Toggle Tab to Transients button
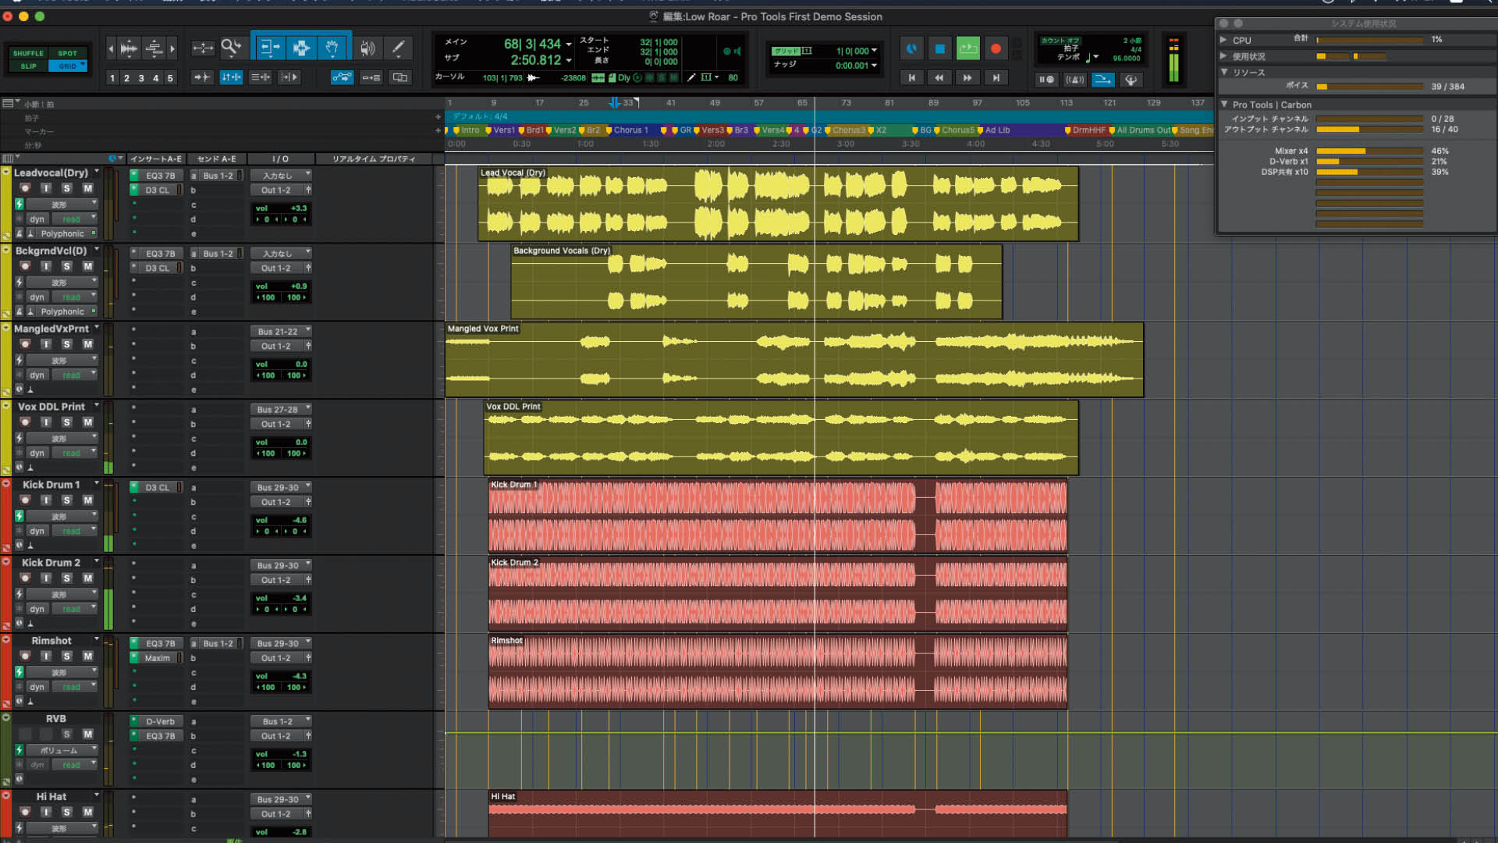Screen dimensions: 1498x843 202,77
